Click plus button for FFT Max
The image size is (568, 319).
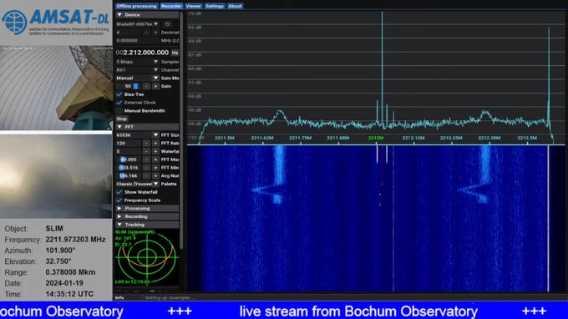click(x=155, y=159)
